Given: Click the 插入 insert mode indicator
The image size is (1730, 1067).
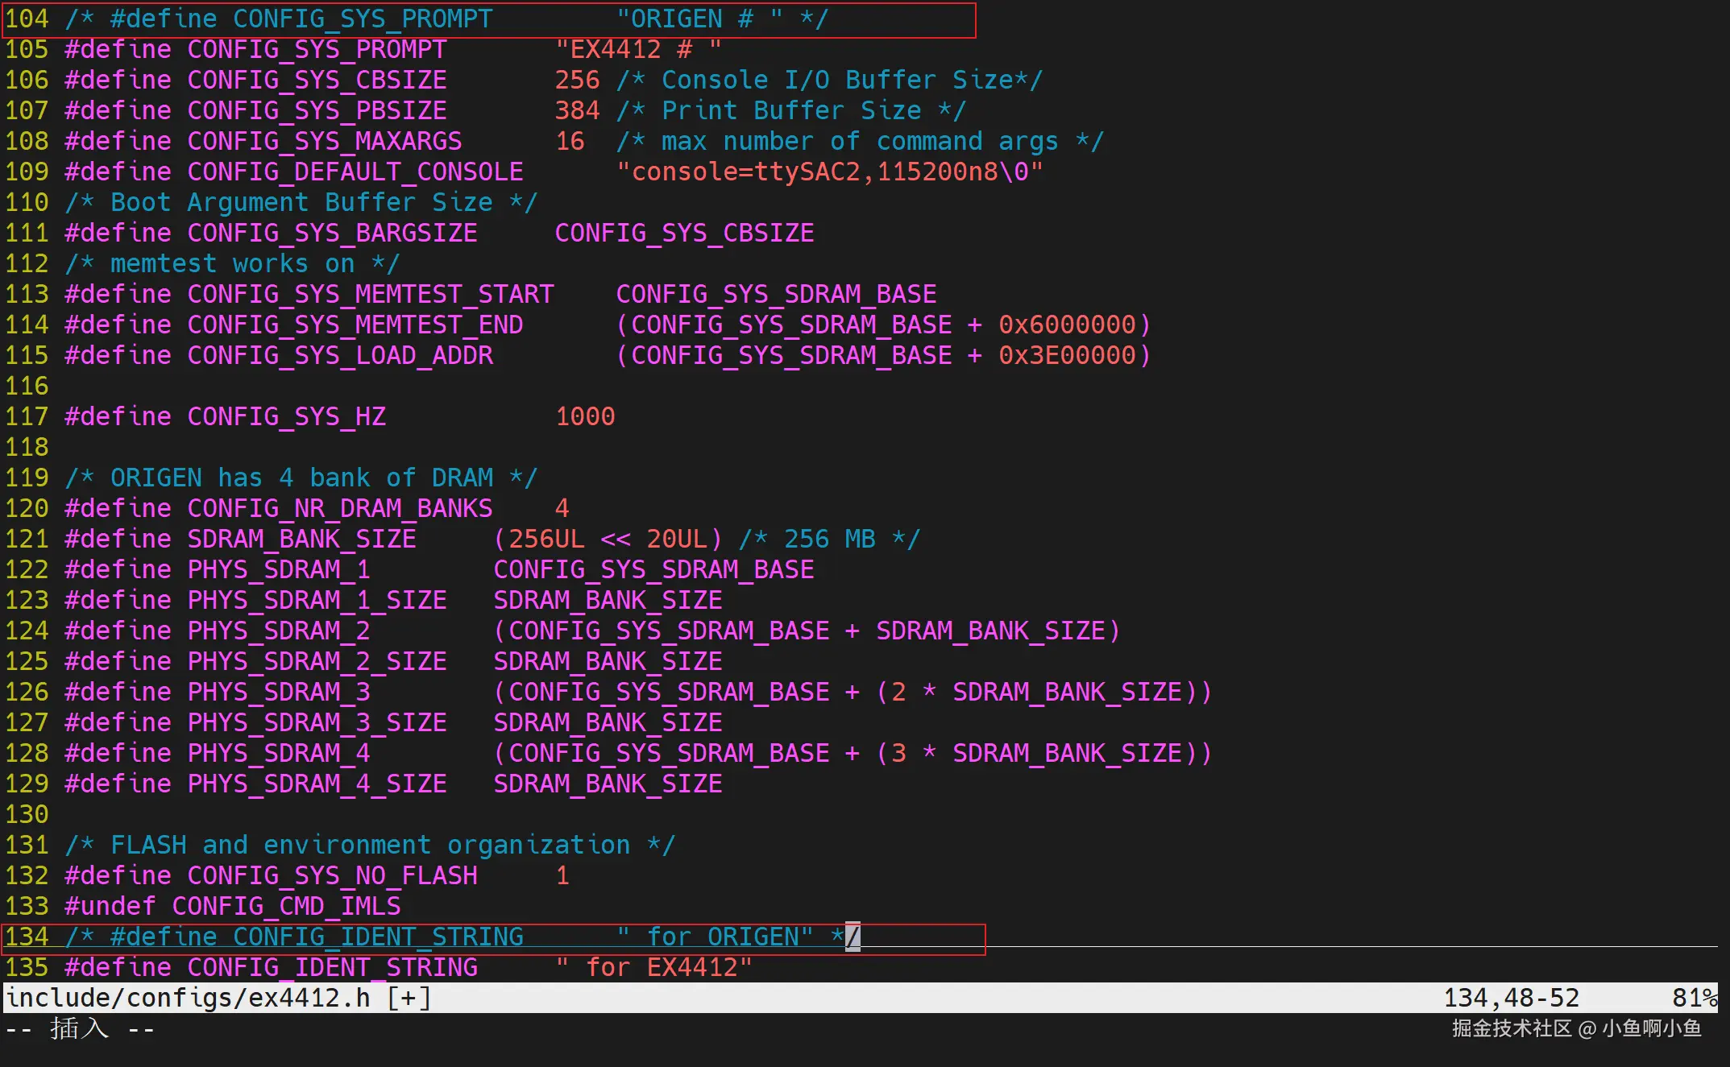Looking at the screenshot, I should click(79, 1028).
